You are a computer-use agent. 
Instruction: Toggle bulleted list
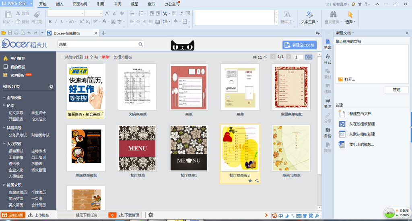(x=132, y=13)
